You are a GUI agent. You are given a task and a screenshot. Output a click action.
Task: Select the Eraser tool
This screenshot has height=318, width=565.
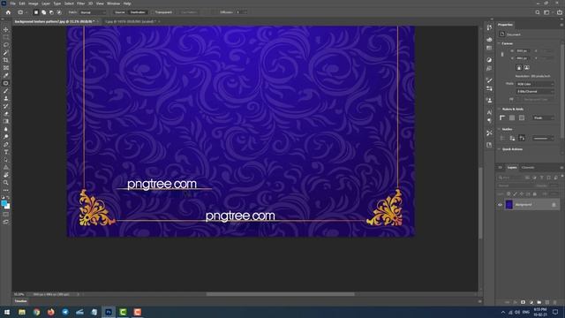coord(6,114)
